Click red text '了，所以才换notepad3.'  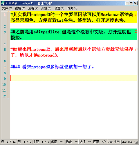(x=34, y=55)
